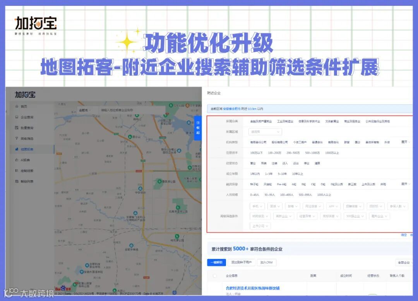Toggle the 1000万以上 capital filter
The width and height of the screenshot is (418, 301).
pyautogui.click(x=332, y=153)
